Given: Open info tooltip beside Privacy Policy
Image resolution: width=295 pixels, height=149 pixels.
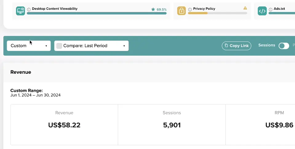Looking at the screenshot, I should pyautogui.click(x=190, y=10).
